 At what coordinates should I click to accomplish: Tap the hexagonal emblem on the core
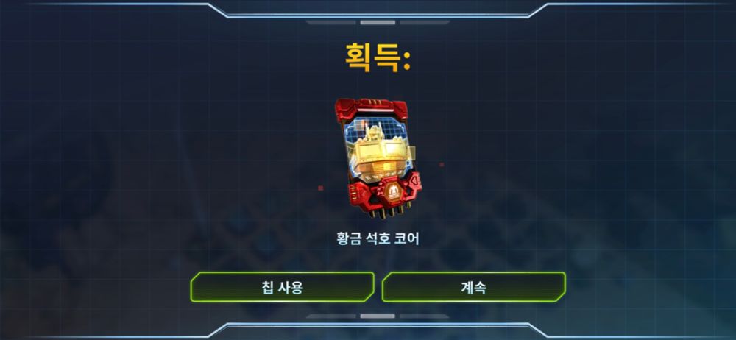392,191
